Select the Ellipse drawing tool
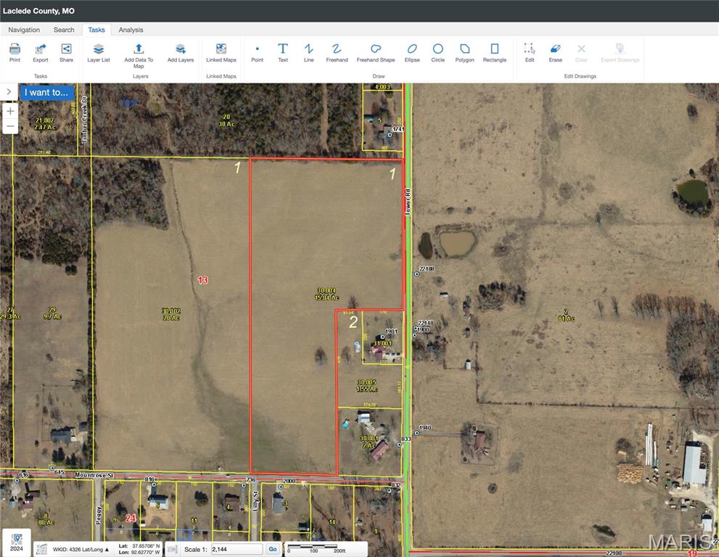 [411, 51]
